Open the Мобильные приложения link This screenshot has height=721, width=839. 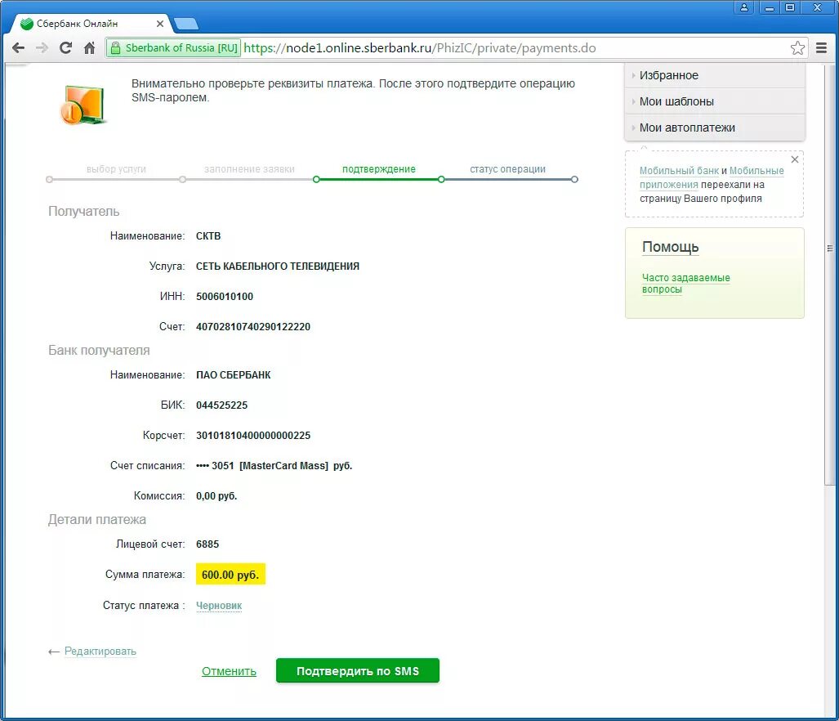click(x=756, y=171)
